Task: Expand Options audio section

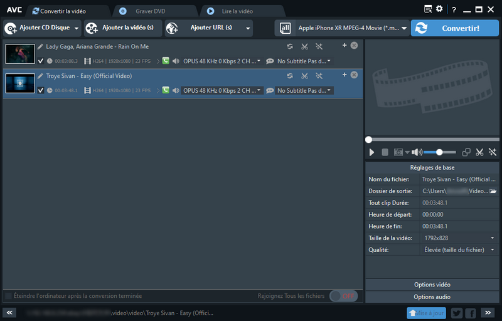Action: [x=432, y=297]
